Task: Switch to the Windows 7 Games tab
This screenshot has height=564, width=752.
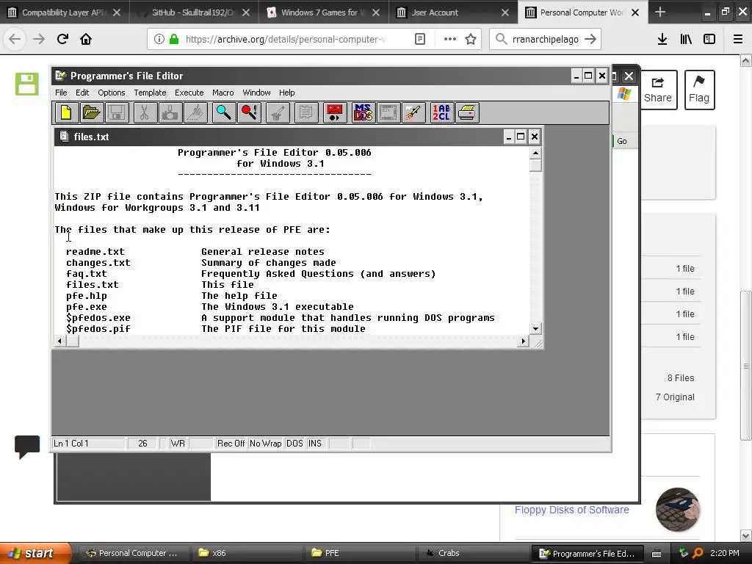Action: (x=323, y=12)
